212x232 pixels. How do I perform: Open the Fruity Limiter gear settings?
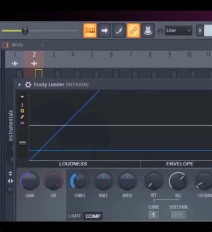click(x=28, y=85)
